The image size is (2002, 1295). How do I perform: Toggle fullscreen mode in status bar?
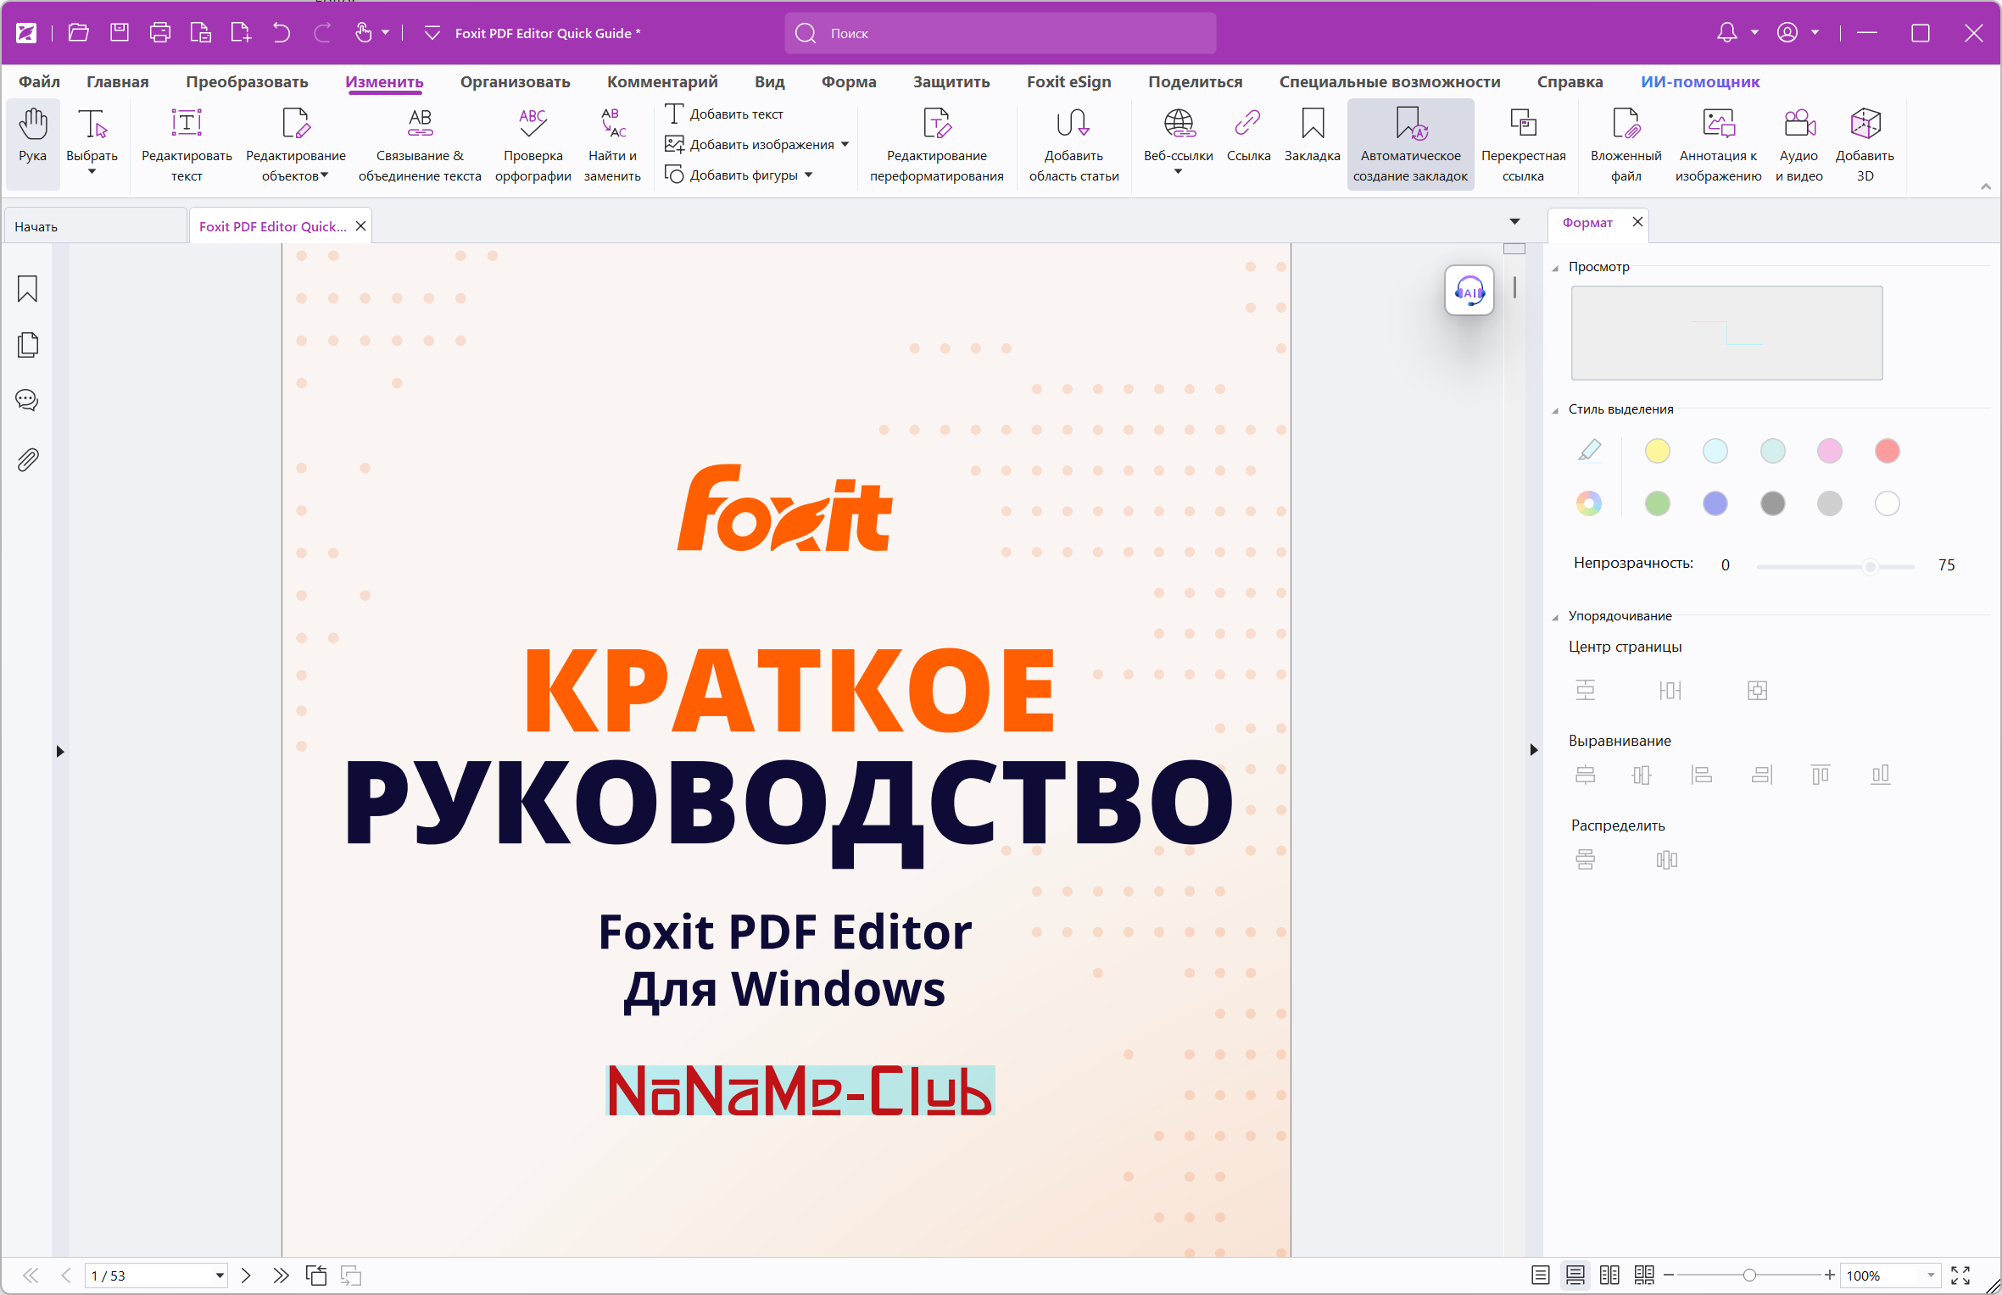point(1960,1275)
